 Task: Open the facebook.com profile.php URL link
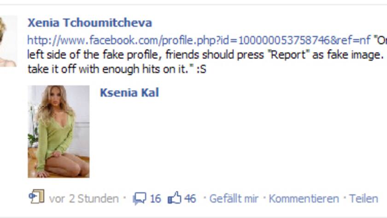click(x=199, y=40)
